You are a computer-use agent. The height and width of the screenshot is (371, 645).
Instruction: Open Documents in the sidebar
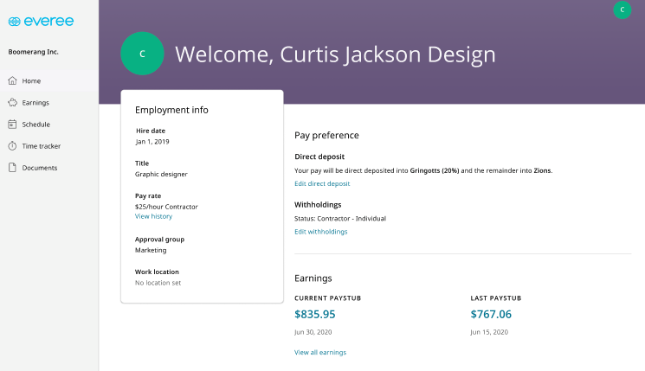tap(49, 168)
